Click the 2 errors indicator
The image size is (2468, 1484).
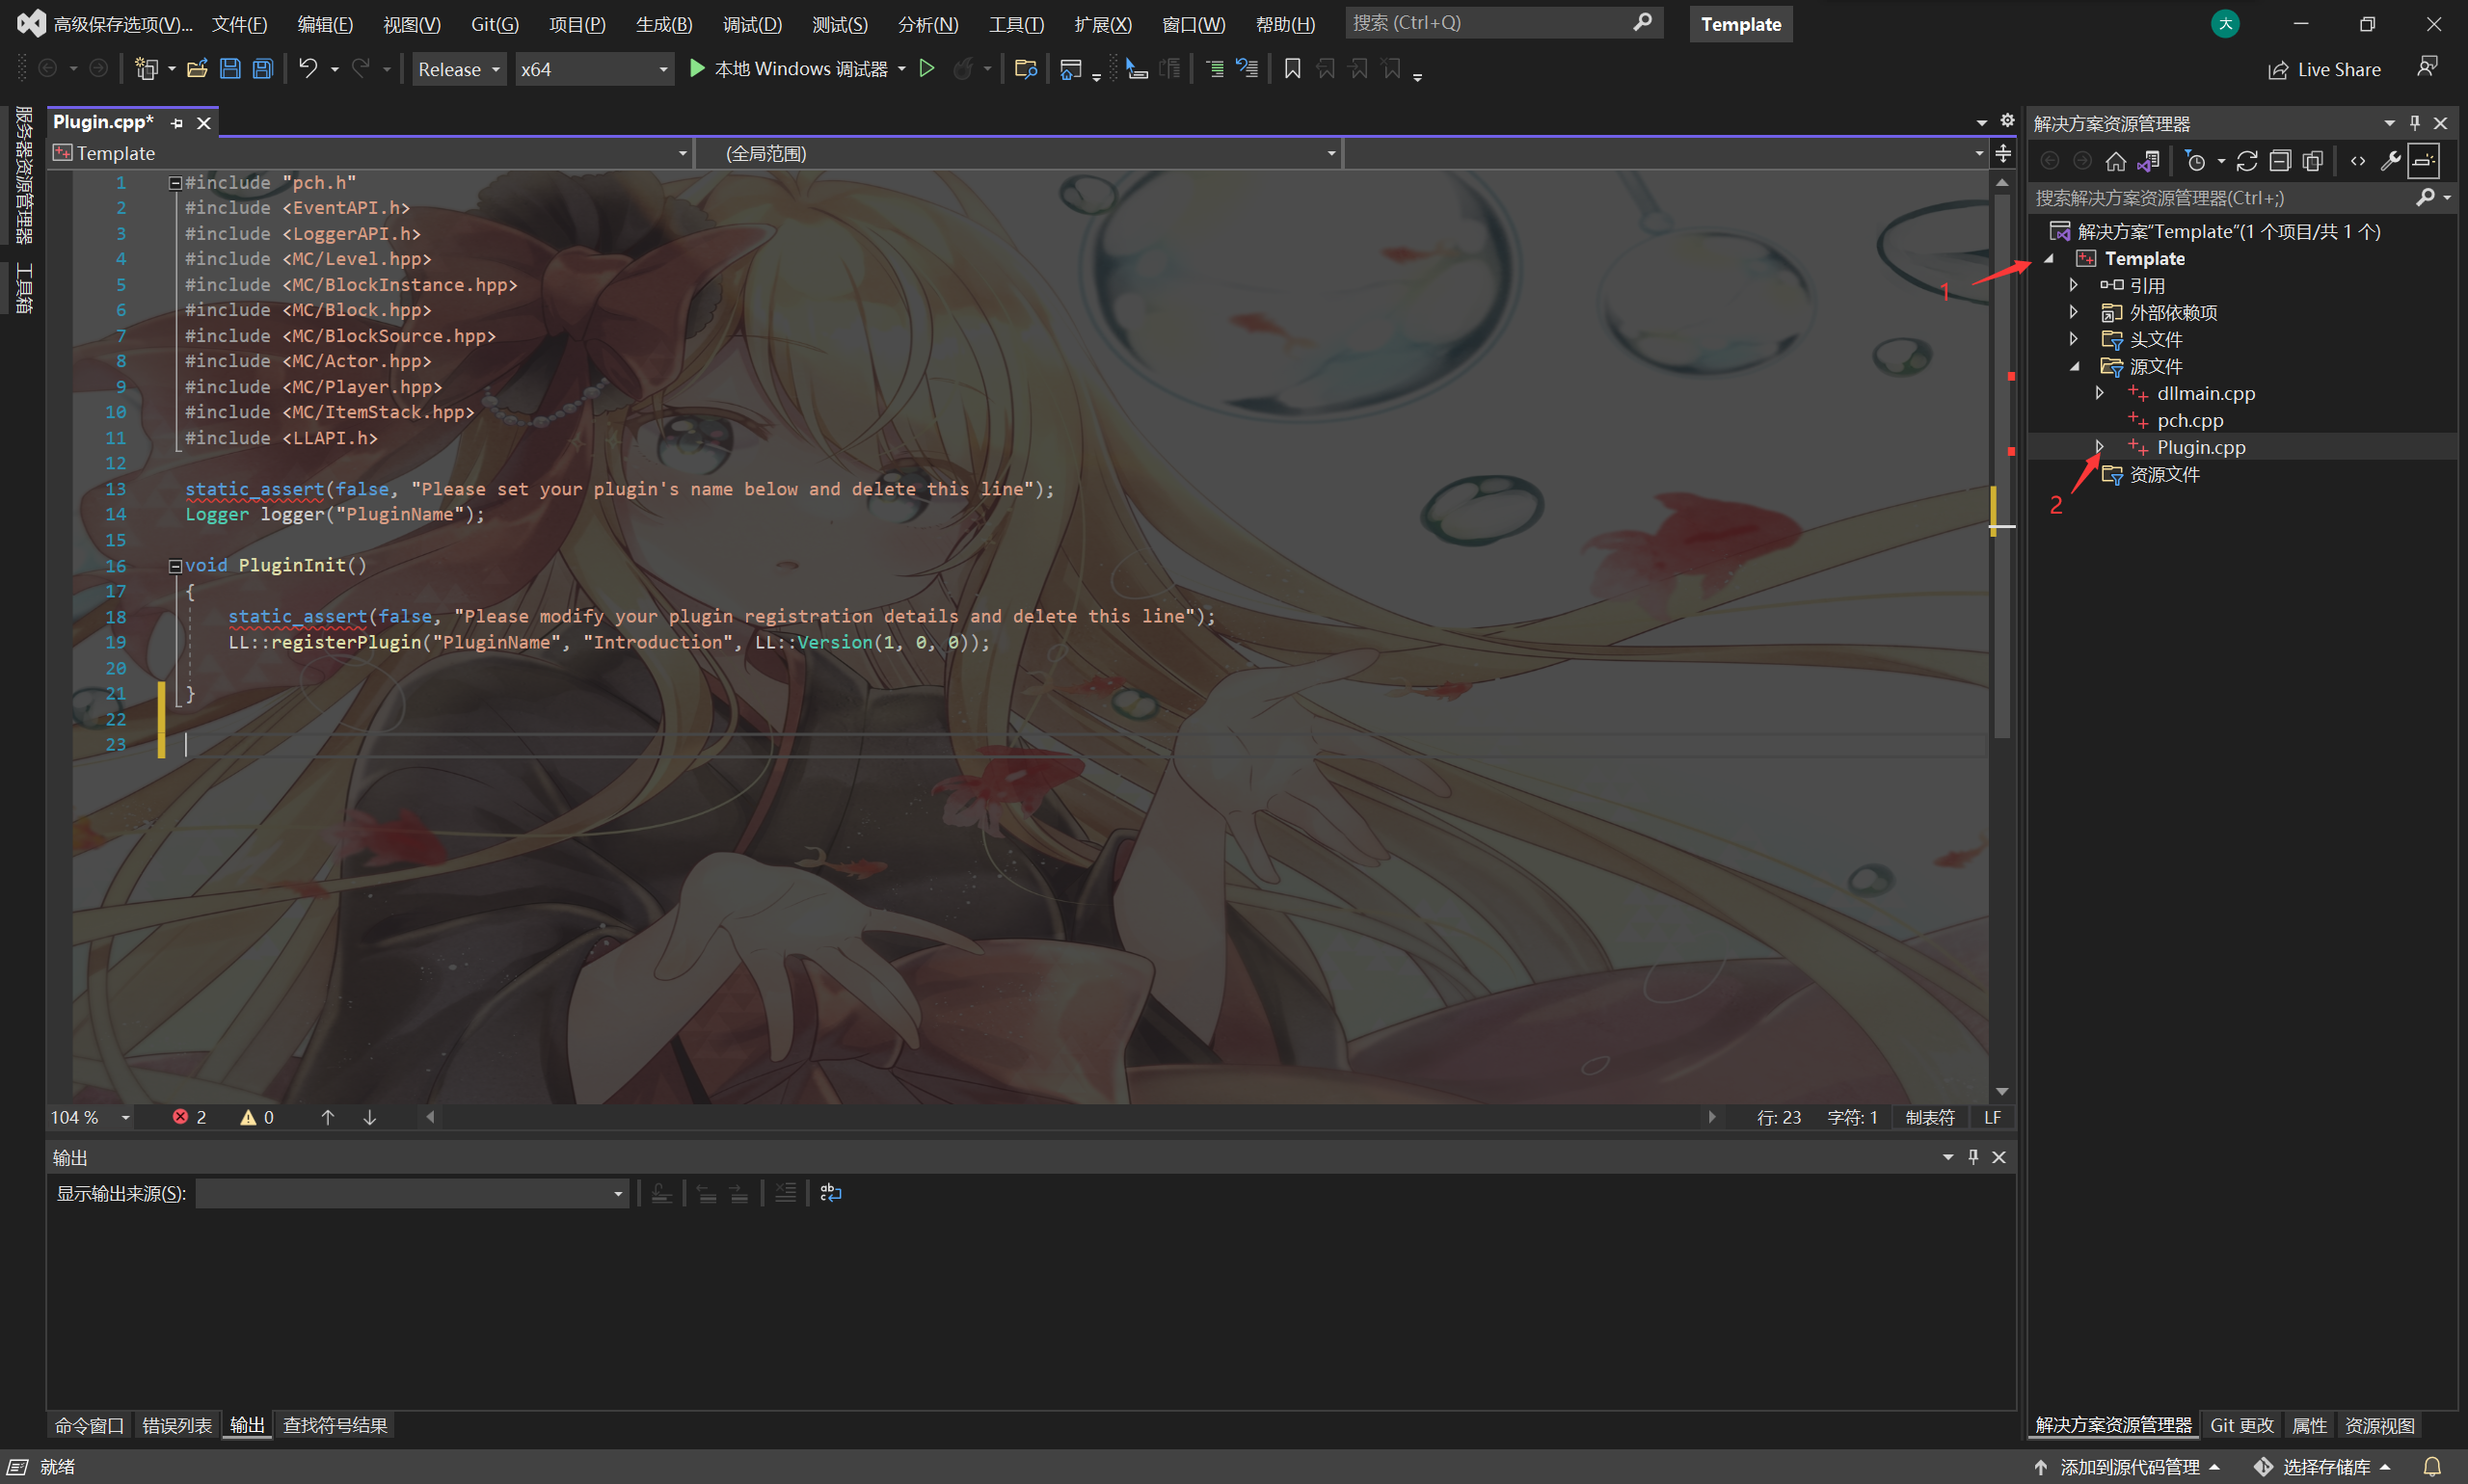[x=189, y=1117]
